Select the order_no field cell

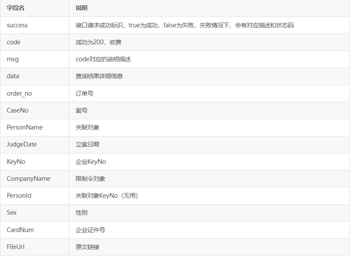click(19, 93)
